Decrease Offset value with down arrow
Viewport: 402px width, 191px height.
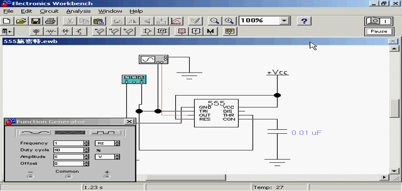pyautogui.click(x=87, y=165)
